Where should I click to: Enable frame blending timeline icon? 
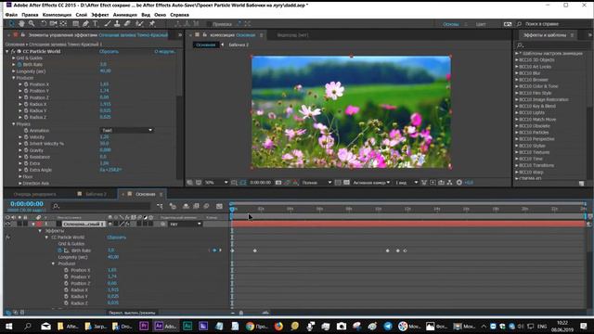(x=196, y=206)
